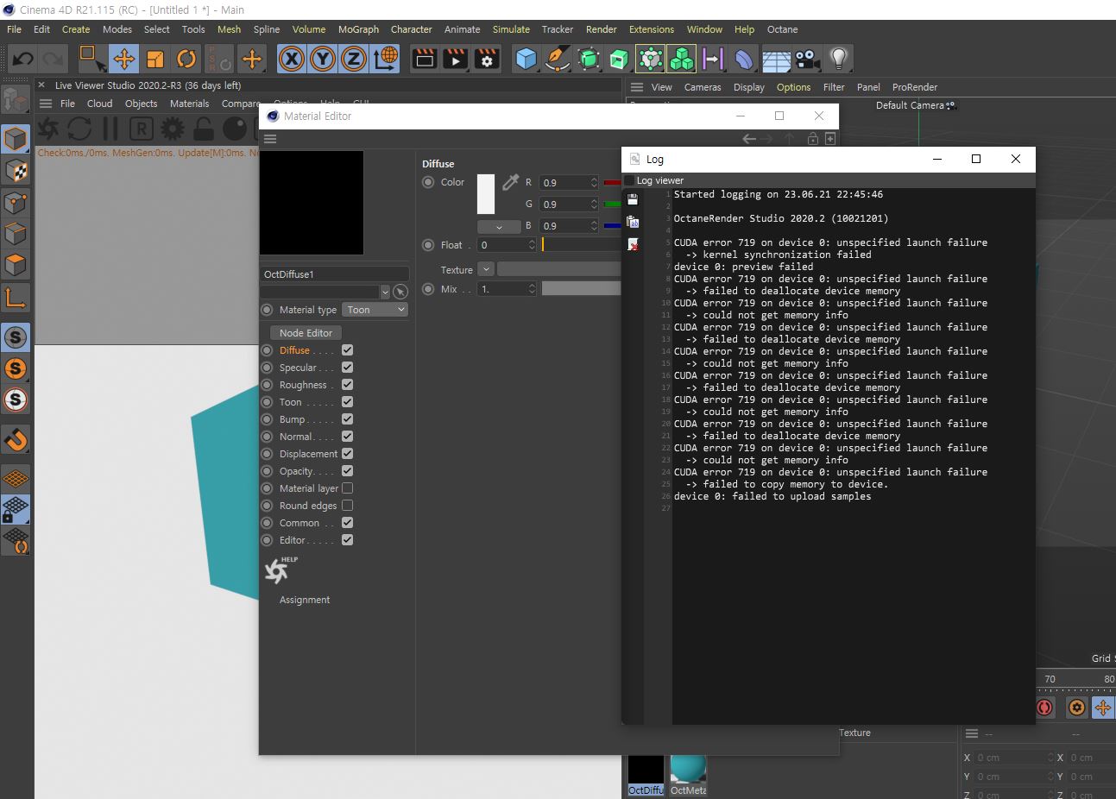Click Render to Picture Viewer icon

coord(456,59)
